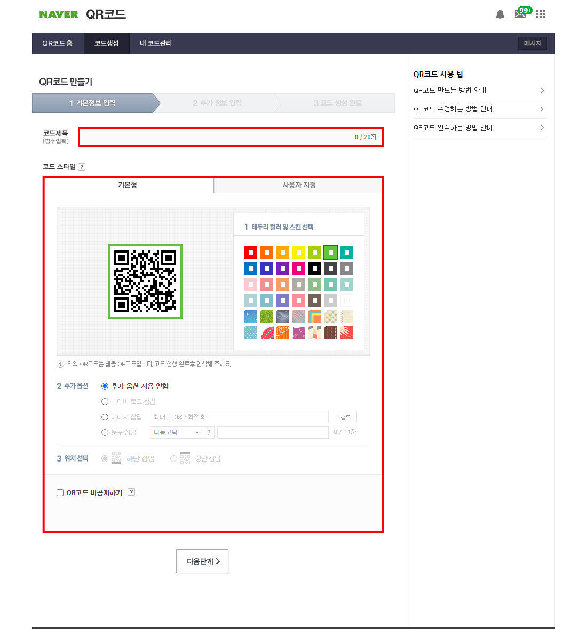Click the 코드 스타일 help question mark
This screenshot has height=639, width=587.
(82, 167)
